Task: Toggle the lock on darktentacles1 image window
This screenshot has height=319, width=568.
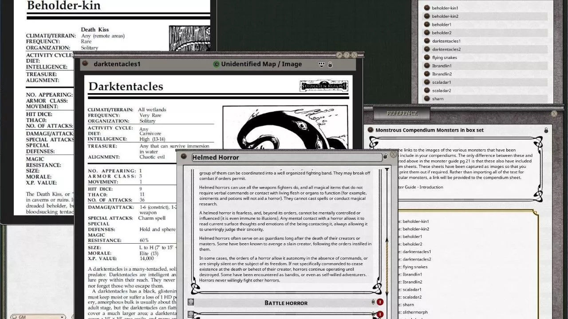Action: [x=330, y=65]
